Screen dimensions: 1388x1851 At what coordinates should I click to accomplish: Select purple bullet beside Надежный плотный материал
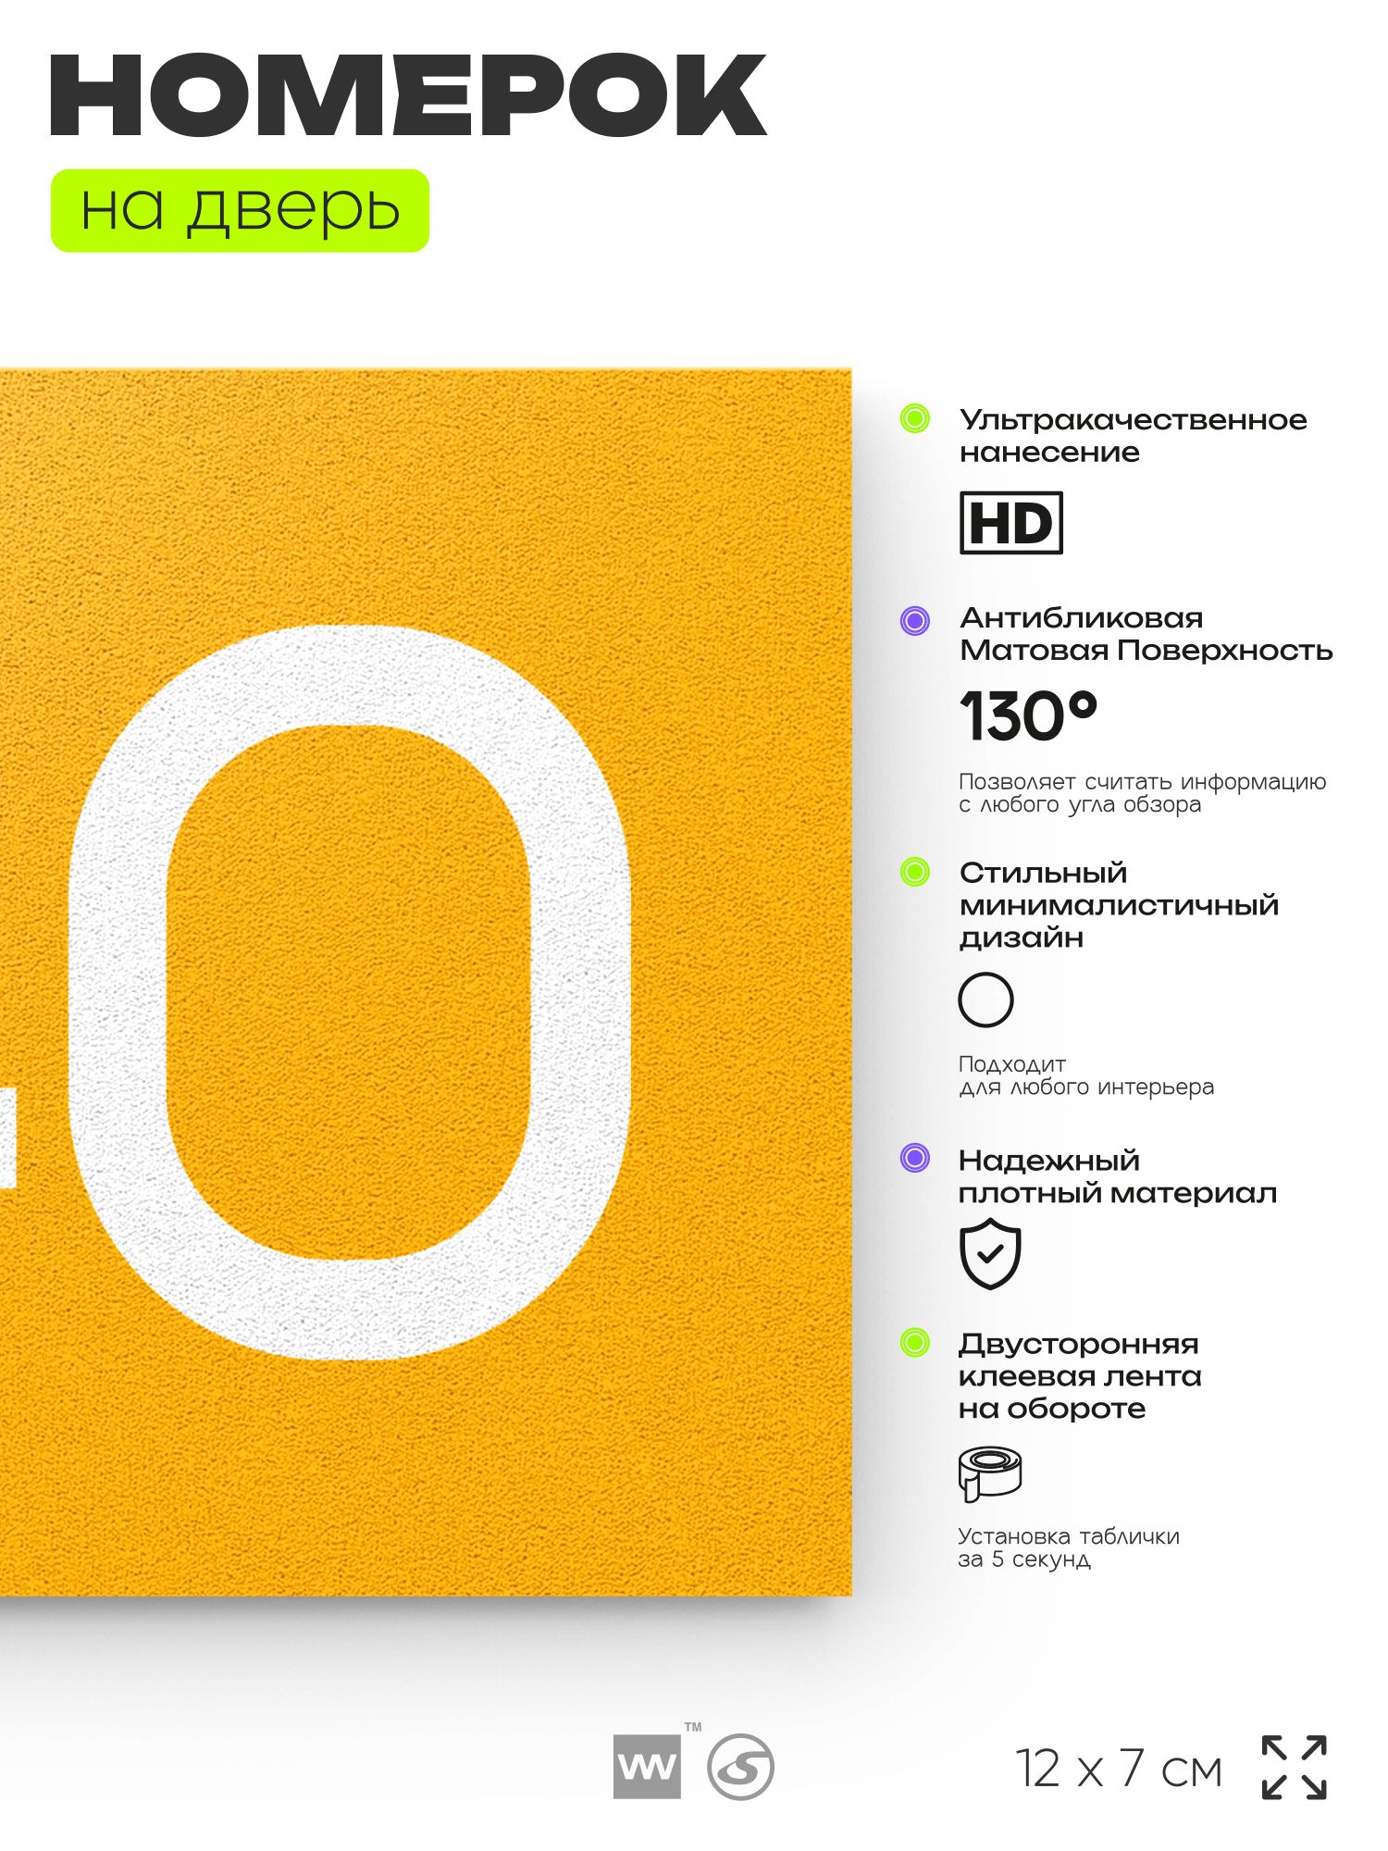tap(915, 1158)
